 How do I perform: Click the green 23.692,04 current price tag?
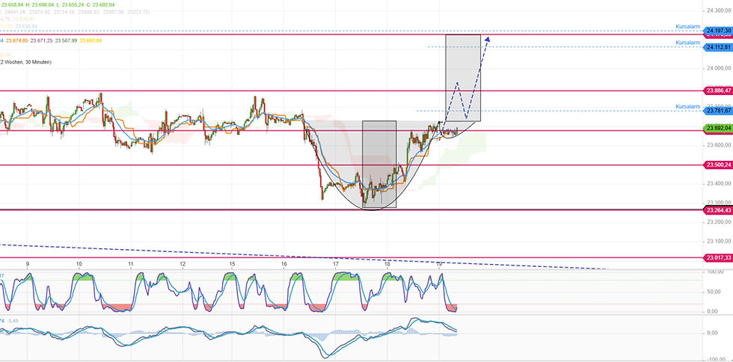(718, 128)
